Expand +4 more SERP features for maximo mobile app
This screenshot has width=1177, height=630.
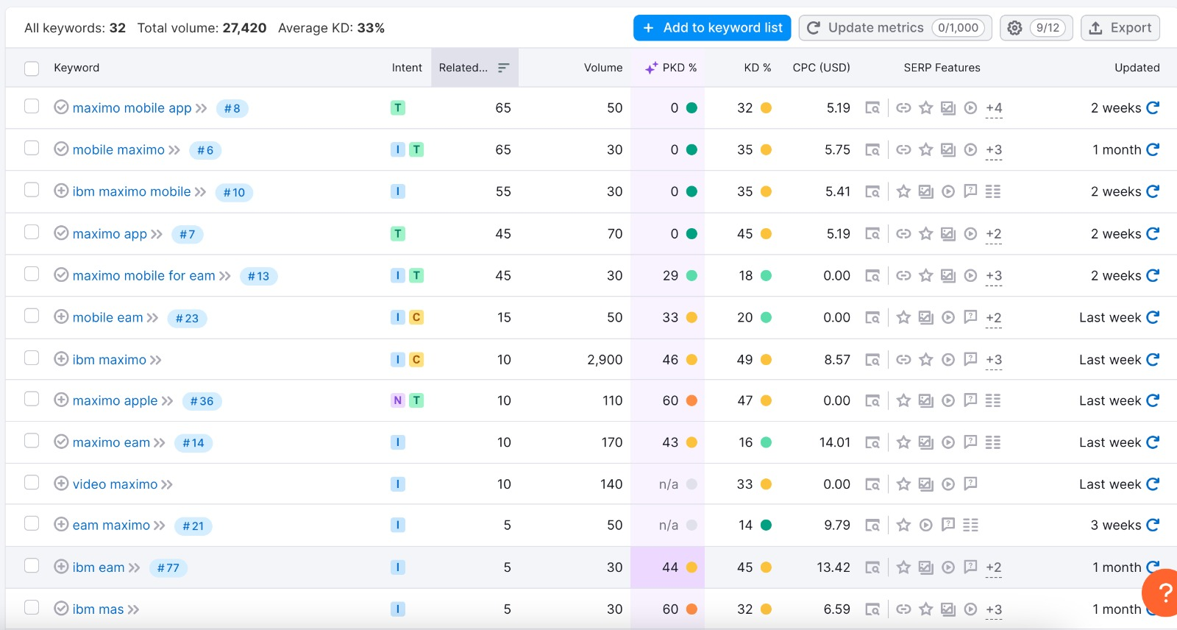tap(994, 109)
